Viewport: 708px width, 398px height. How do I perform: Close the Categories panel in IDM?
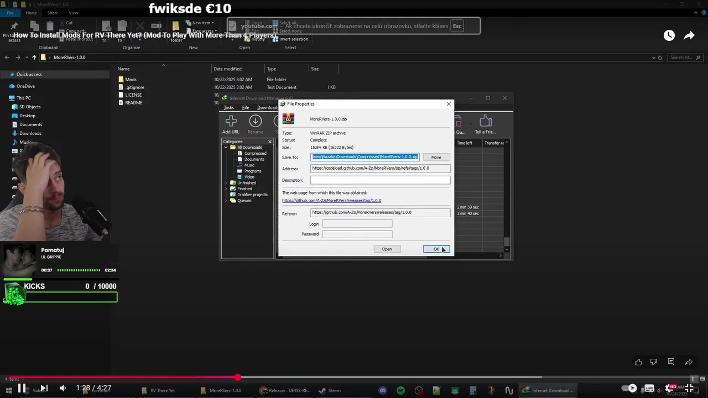coord(271,142)
